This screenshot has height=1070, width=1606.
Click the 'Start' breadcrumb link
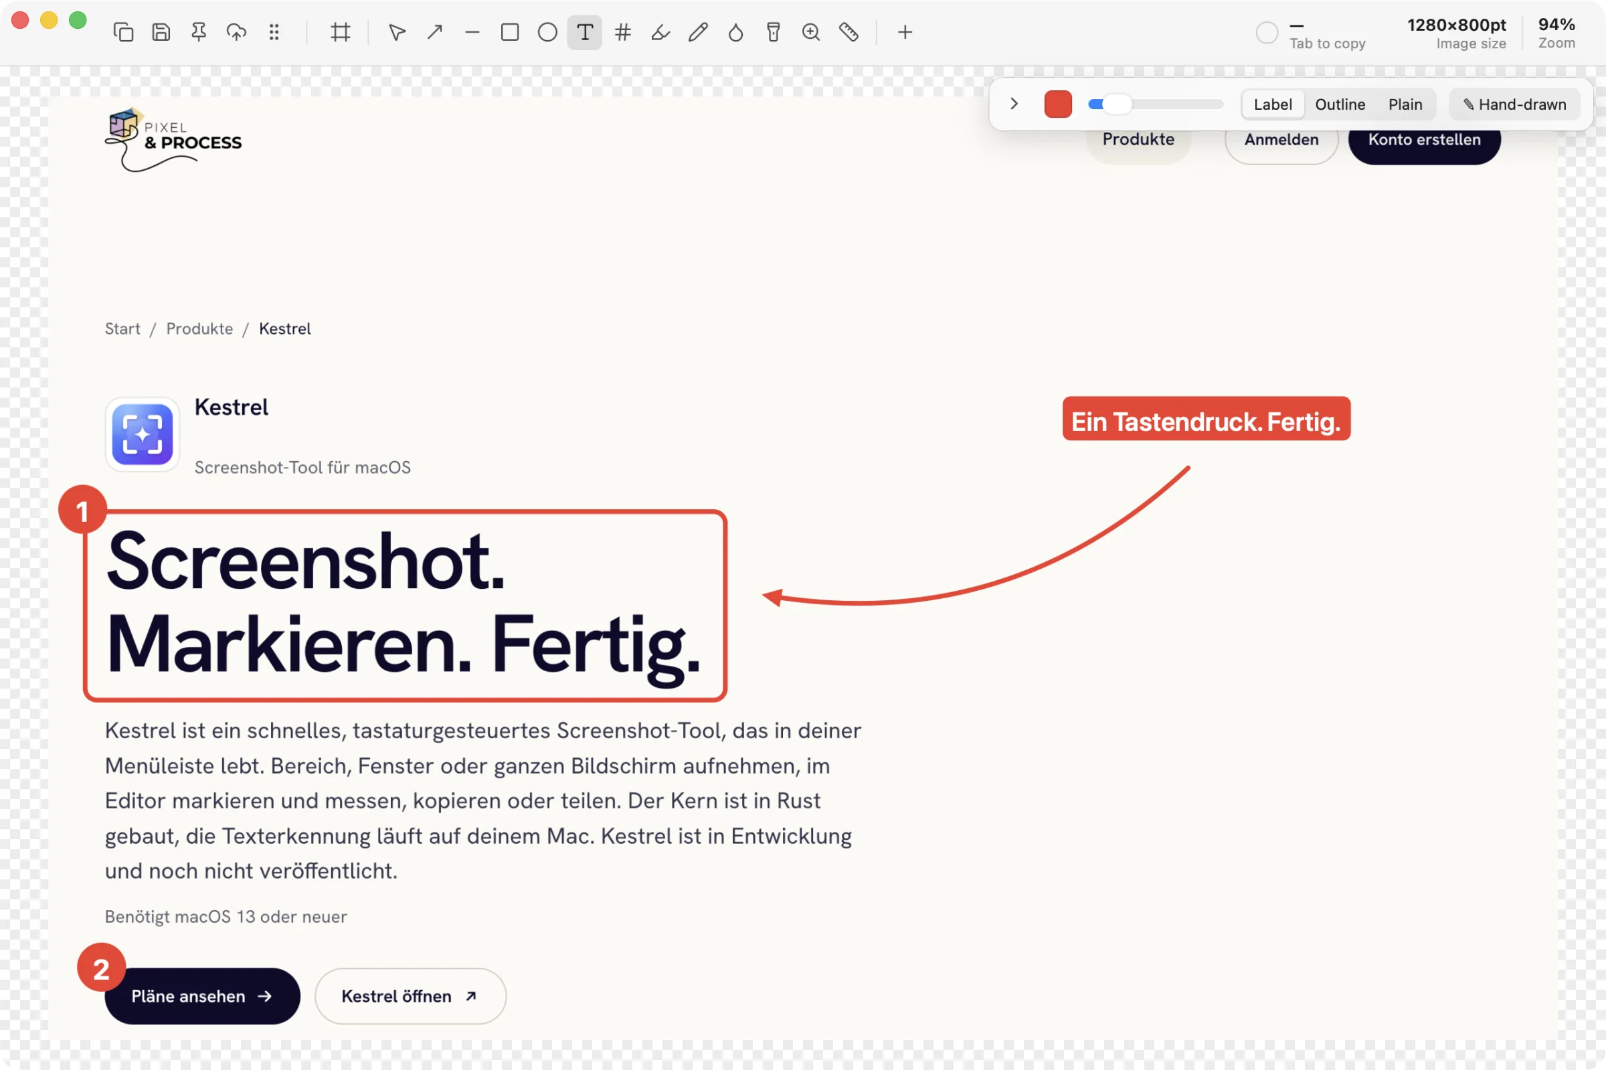pyautogui.click(x=122, y=329)
